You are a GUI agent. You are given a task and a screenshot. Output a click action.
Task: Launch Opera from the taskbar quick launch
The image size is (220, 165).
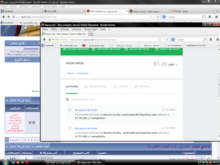coord(27,163)
